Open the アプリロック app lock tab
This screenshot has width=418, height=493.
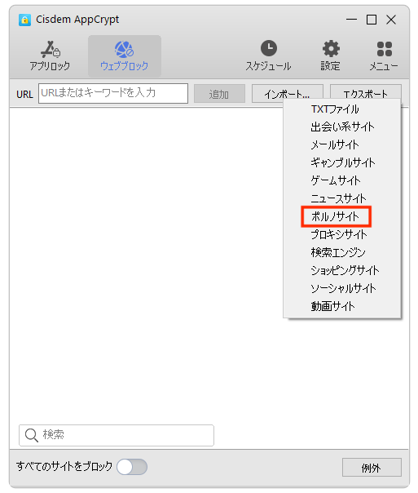click(x=51, y=56)
